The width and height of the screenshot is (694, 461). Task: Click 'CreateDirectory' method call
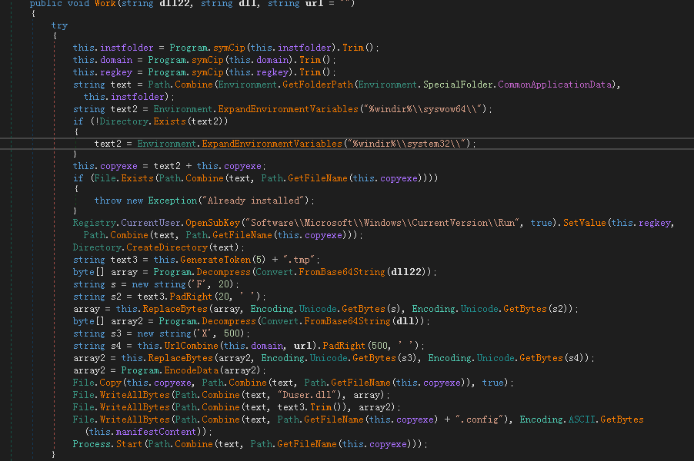coord(167,247)
